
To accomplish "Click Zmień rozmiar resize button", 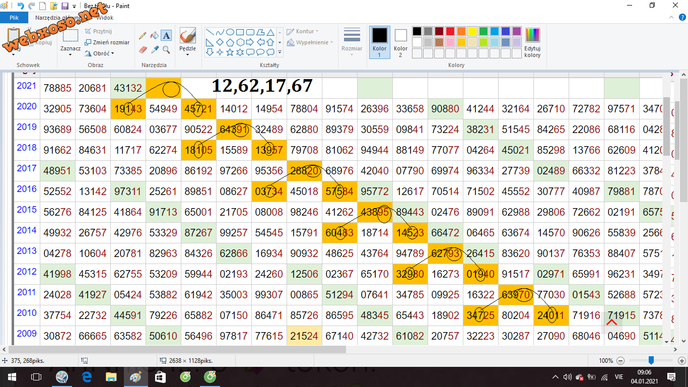I will (x=107, y=42).
